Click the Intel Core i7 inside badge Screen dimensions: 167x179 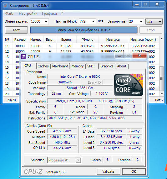[x=129, y=85]
